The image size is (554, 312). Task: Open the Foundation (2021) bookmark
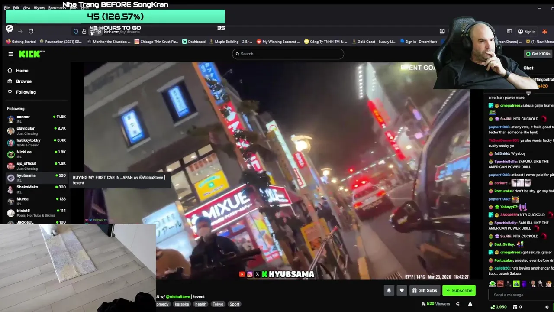coord(60,42)
